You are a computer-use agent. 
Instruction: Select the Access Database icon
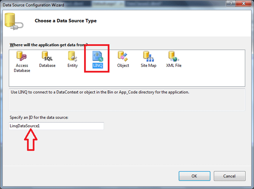coord(22,56)
